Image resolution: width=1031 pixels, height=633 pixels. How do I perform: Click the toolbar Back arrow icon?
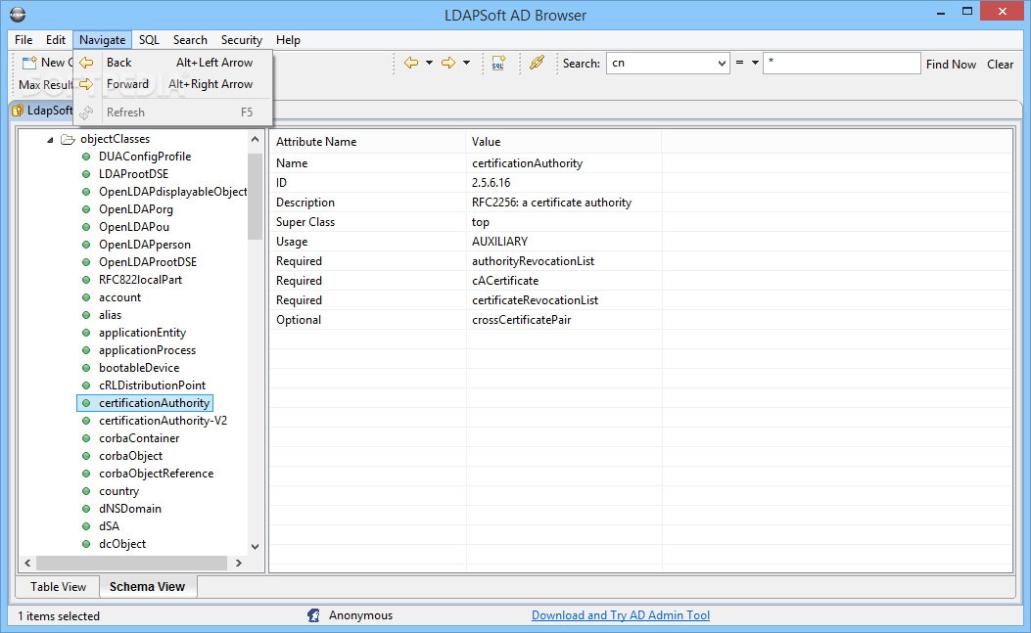[x=411, y=63]
